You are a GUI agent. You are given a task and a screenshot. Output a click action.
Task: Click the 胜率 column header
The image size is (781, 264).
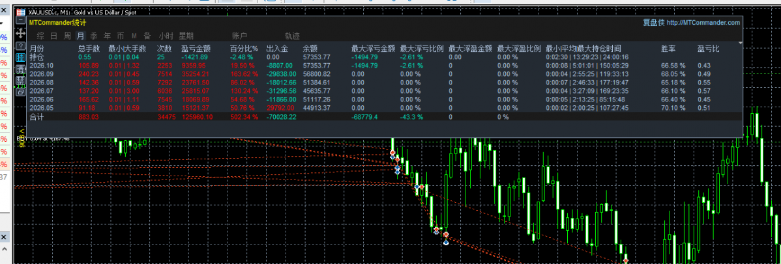point(668,49)
